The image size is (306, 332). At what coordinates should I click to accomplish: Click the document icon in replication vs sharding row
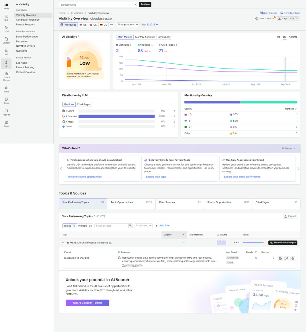(x=280, y=258)
